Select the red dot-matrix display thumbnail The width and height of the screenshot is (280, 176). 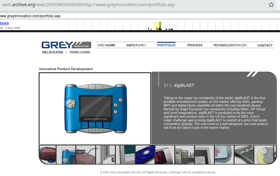(x=165, y=155)
